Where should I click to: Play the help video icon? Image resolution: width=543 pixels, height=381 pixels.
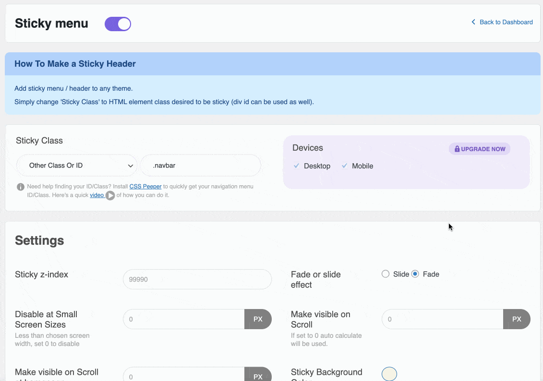tap(110, 195)
